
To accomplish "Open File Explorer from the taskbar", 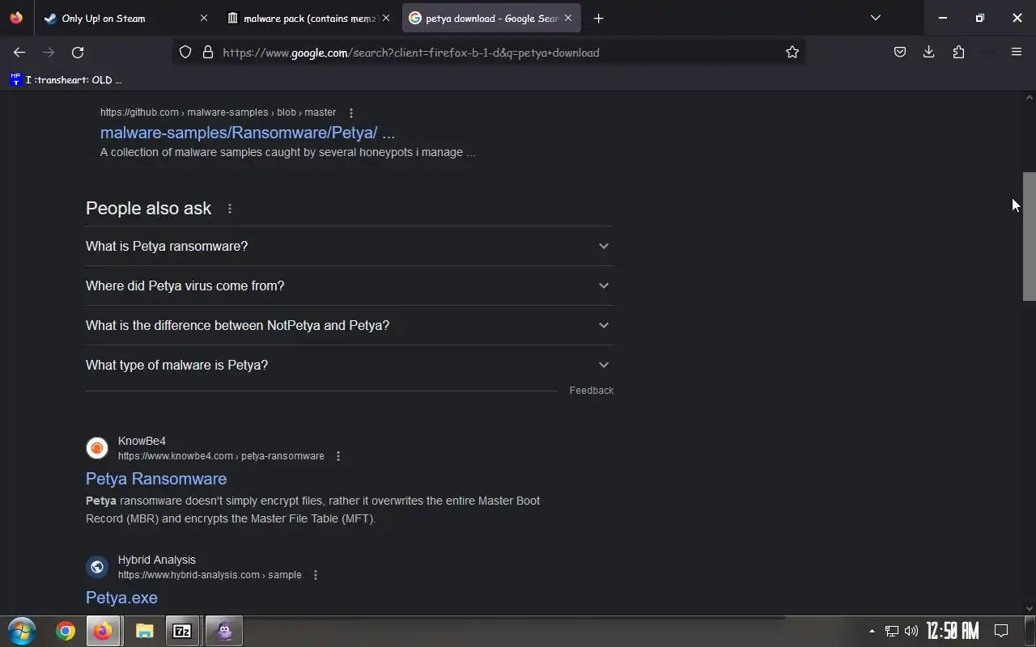I will [144, 631].
